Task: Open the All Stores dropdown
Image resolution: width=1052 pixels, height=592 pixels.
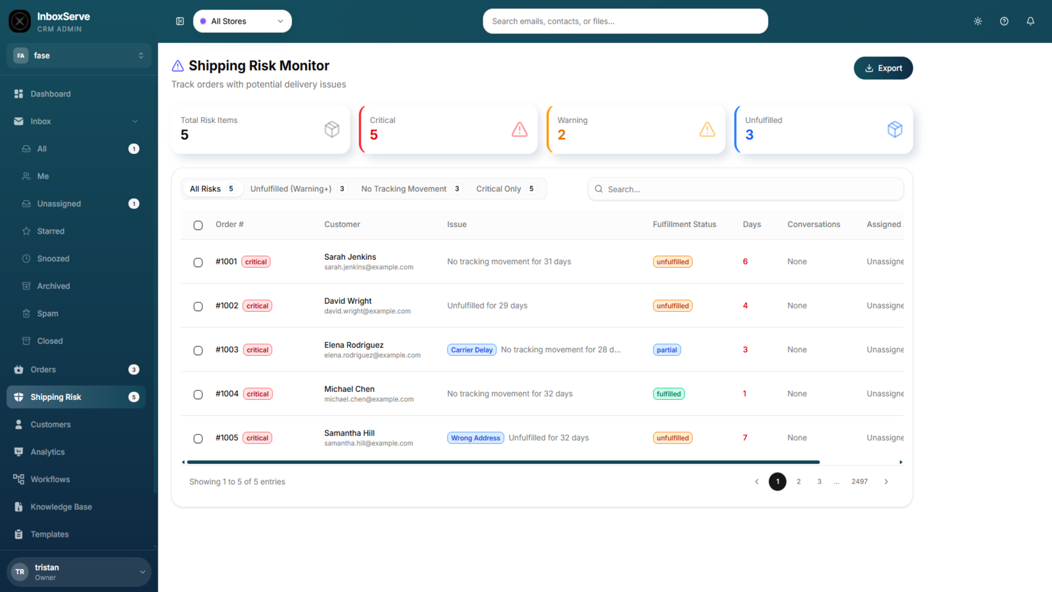Action: (243, 21)
